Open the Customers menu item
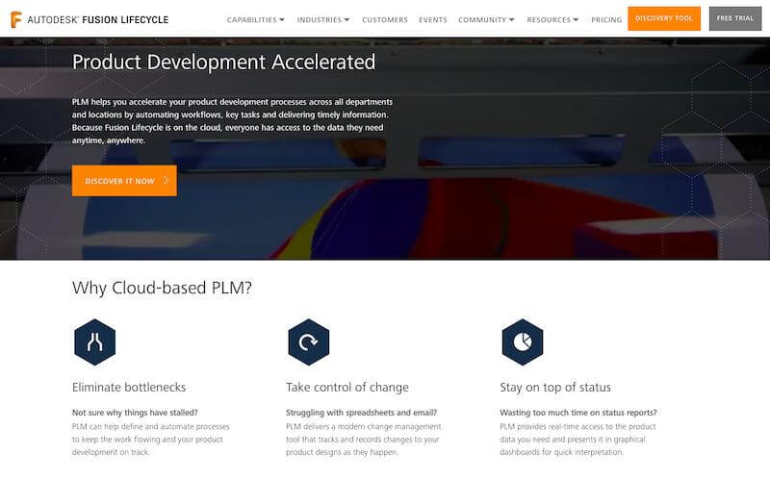This screenshot has width=770, height=480. click(385, 19)
